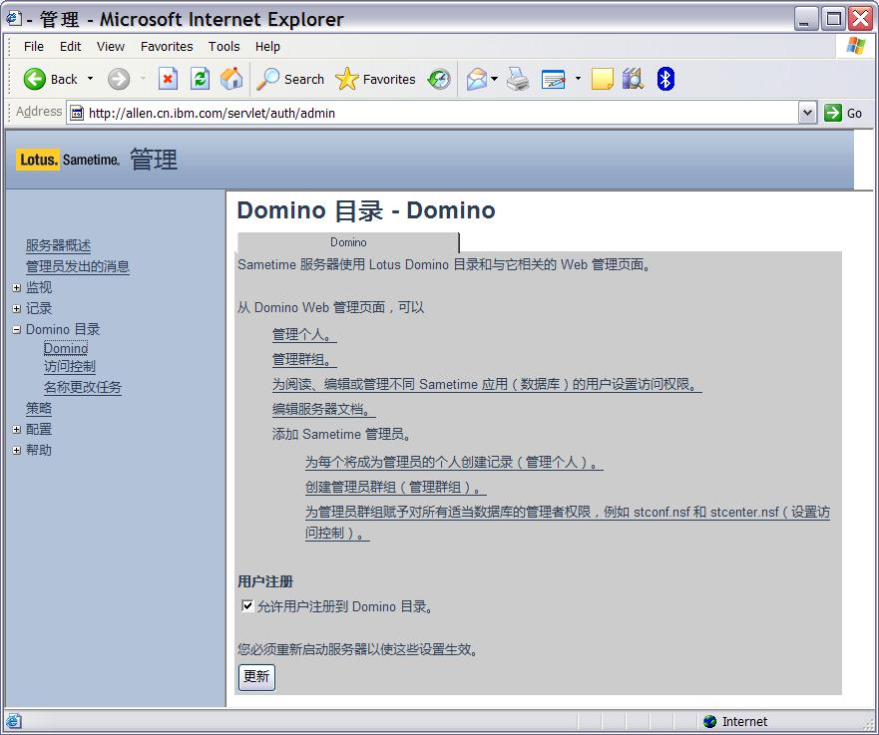Viewport: 879px width, 735px height.
Task: Click the status bar page icon
Action: click(x=13, y=722)
